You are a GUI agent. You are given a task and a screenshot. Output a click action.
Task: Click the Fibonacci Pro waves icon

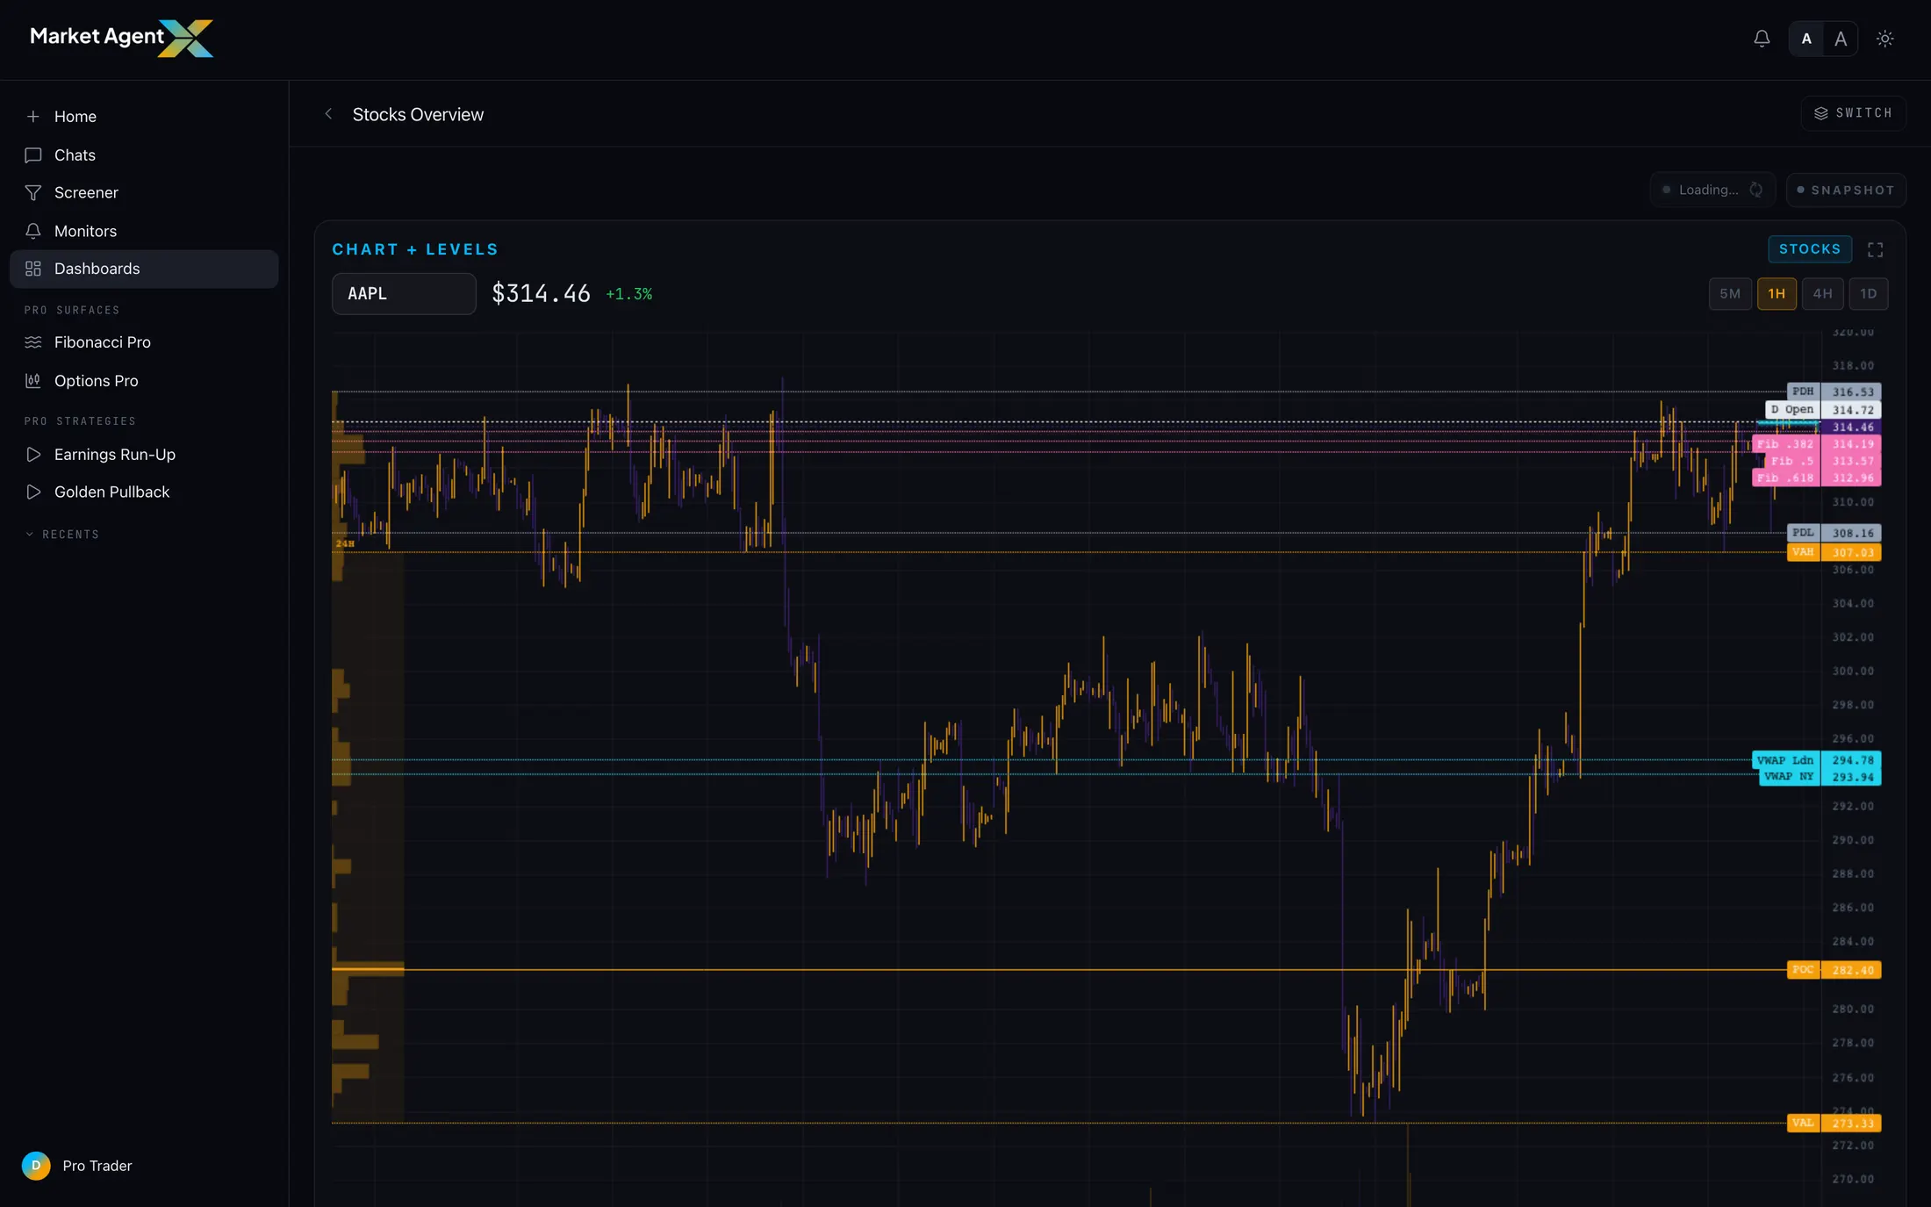33,342
